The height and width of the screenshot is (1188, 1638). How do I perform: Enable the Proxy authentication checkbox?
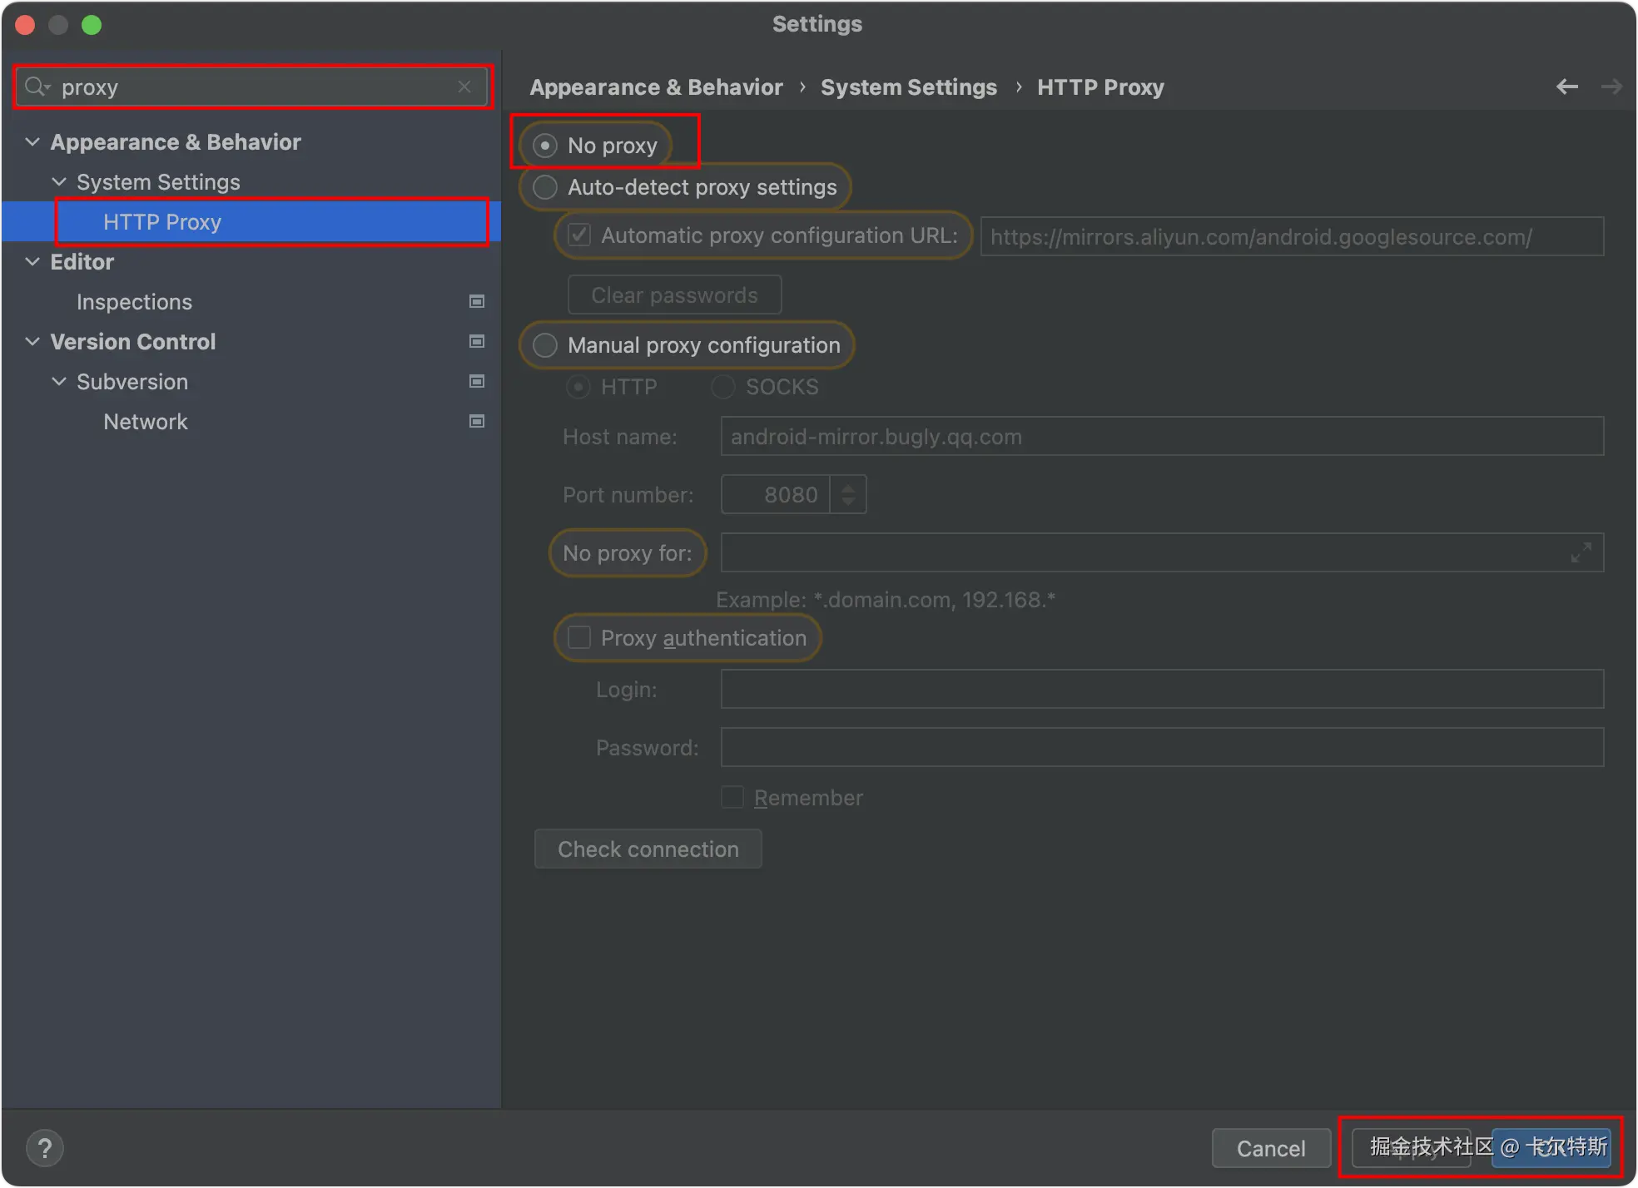[579, 638]
